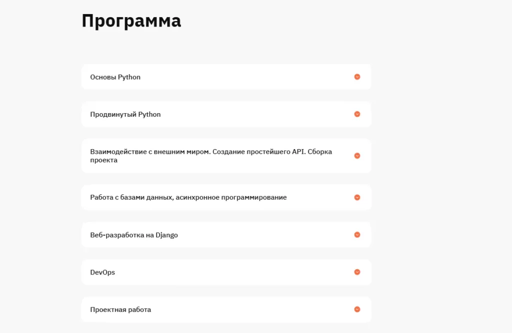Click the Основы Python label text
This screenshot has width=512, height=333.
[x=115, y=77]
